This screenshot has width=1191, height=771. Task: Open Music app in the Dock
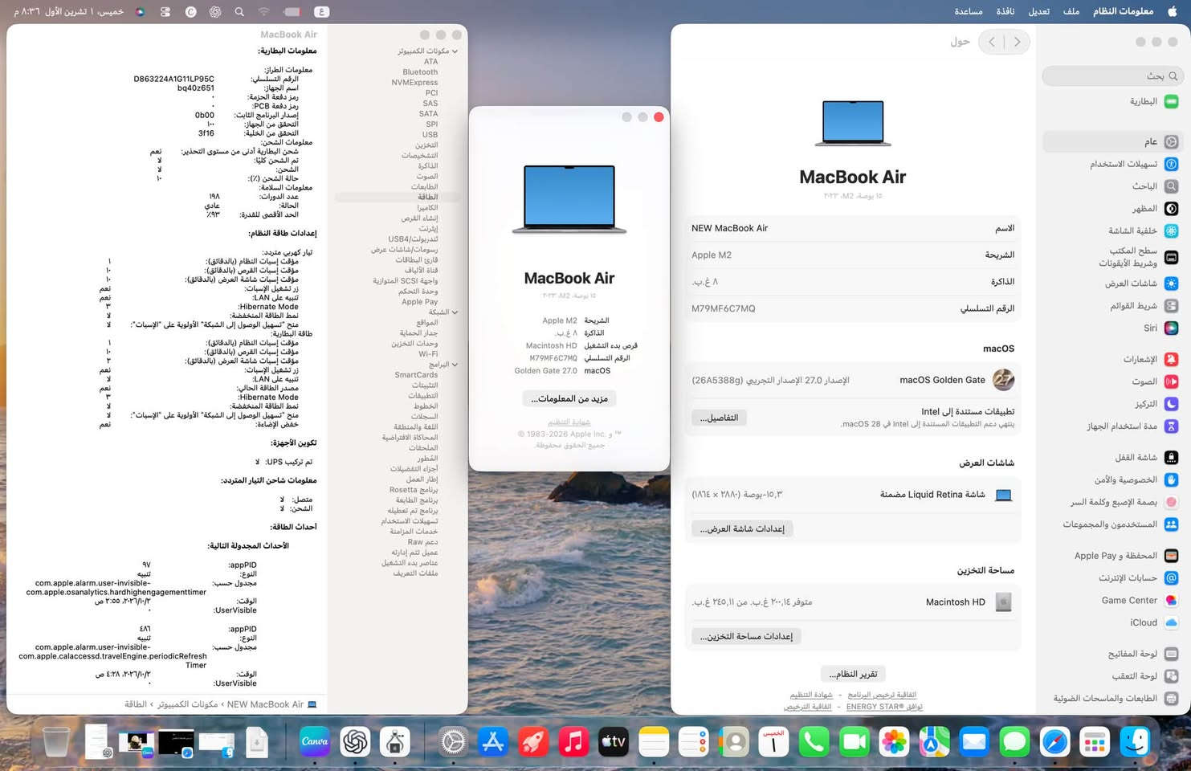573,742
